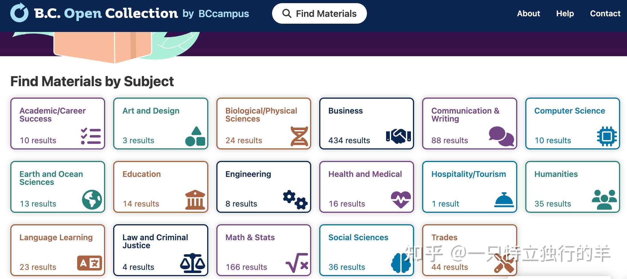The height and width of the screenshot is (279, 627).
Task: Click the handshake icon in Business card
Action: point(398,136)
